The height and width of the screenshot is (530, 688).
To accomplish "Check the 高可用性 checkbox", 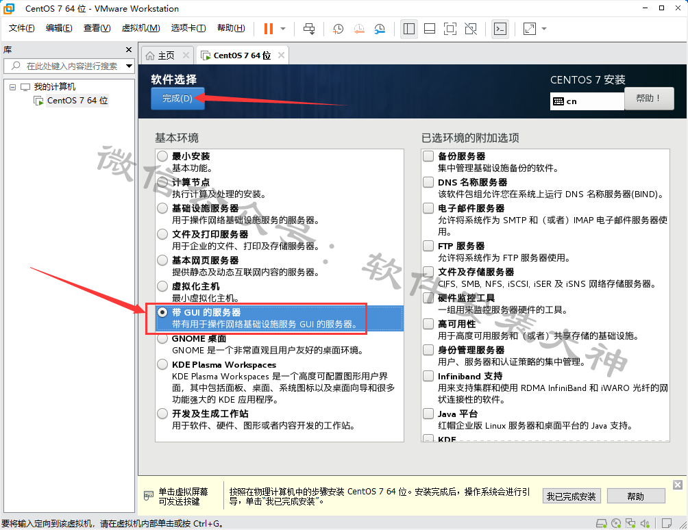I will pos(428,324).
